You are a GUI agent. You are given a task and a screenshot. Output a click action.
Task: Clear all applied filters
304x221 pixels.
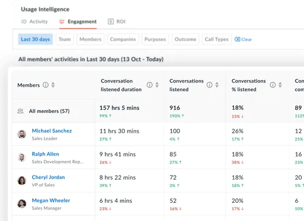click(243, 39)
